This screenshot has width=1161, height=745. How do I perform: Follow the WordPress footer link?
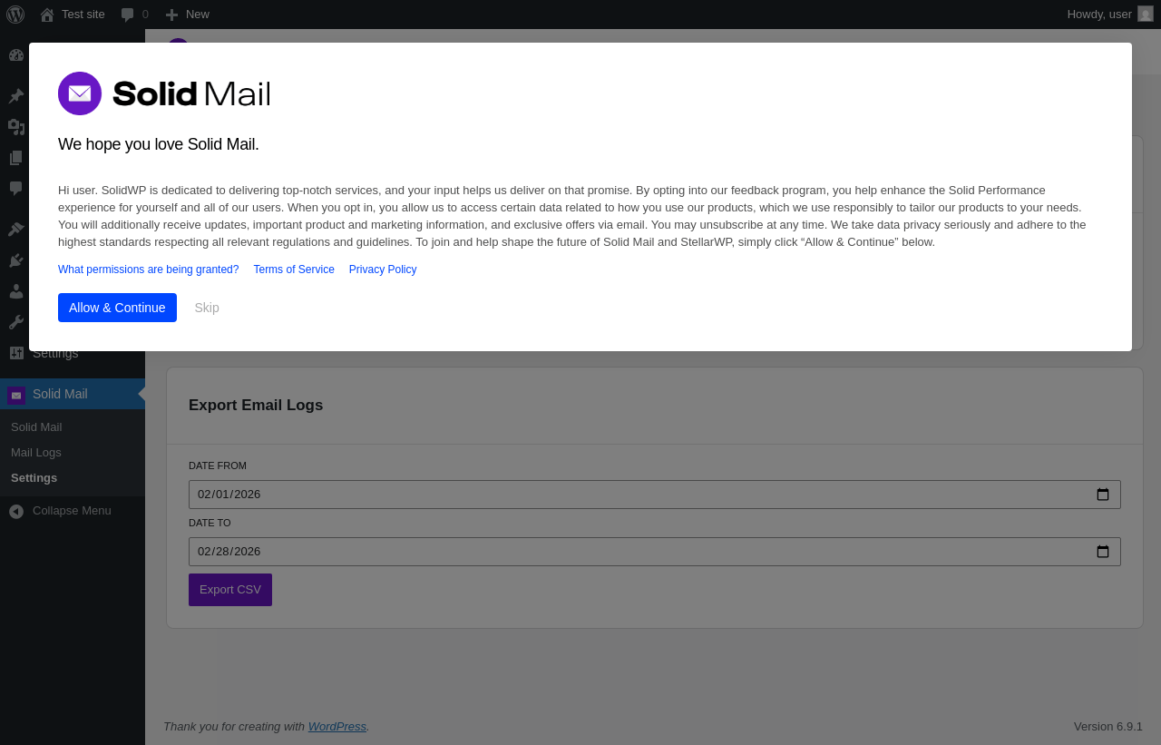click(337, 726)
